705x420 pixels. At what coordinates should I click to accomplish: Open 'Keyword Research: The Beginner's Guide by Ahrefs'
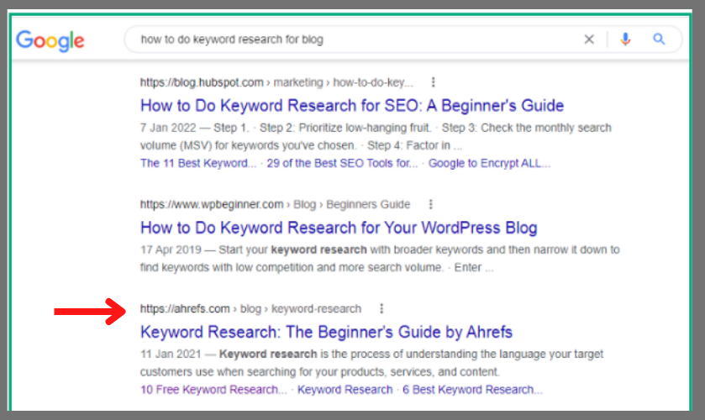326,333
